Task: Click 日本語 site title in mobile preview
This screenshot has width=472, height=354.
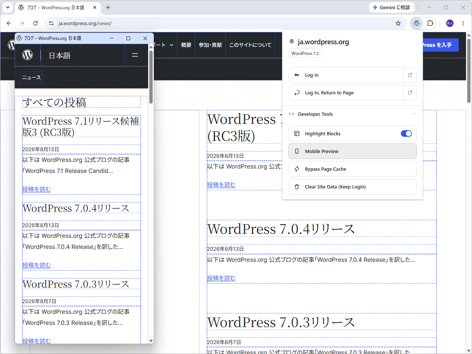Action: [59, 55]
